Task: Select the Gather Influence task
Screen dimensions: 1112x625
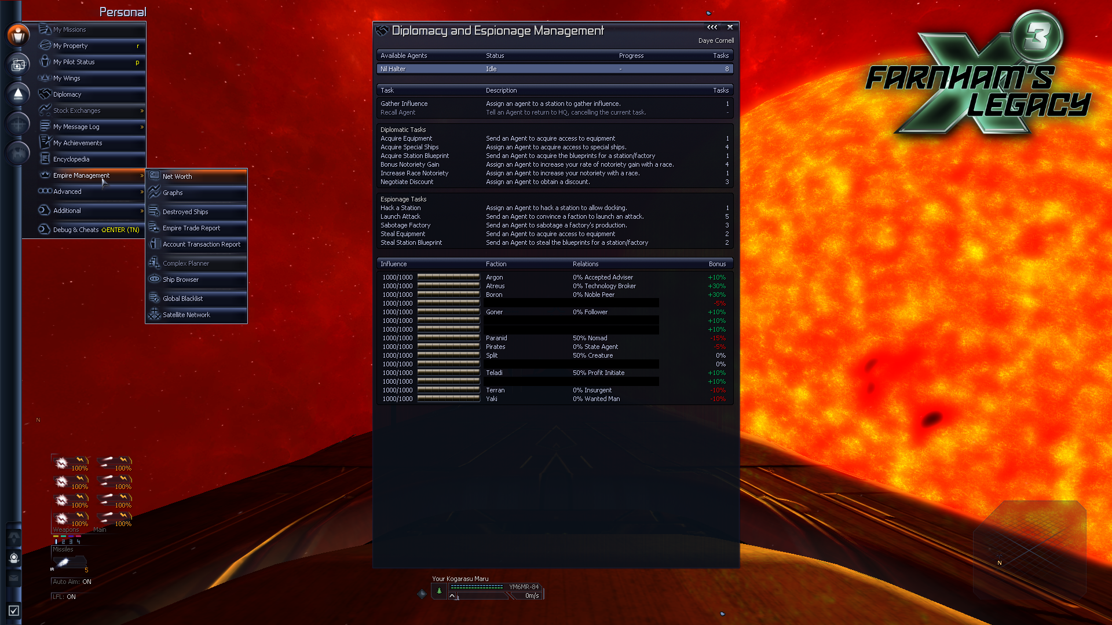Action: [404, 104]
